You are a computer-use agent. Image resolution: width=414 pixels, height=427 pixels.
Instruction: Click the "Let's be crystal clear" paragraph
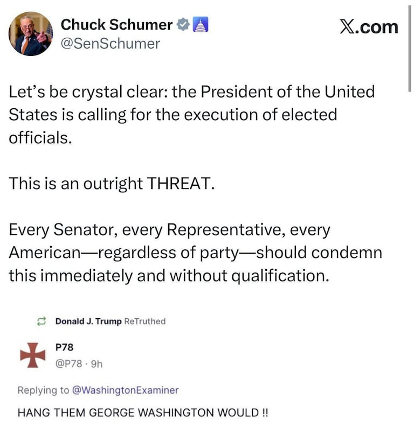coord(191,114)
